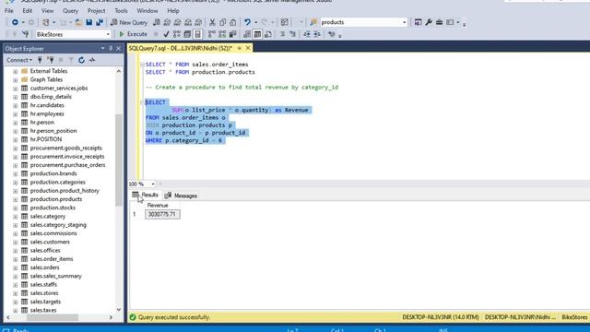The image size is (590, 332).
Task: Click the Copy icon in toolbar
Action: [x=223, y=22]
